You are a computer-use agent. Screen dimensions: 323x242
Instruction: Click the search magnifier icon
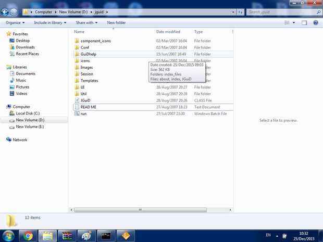point(318,12)
